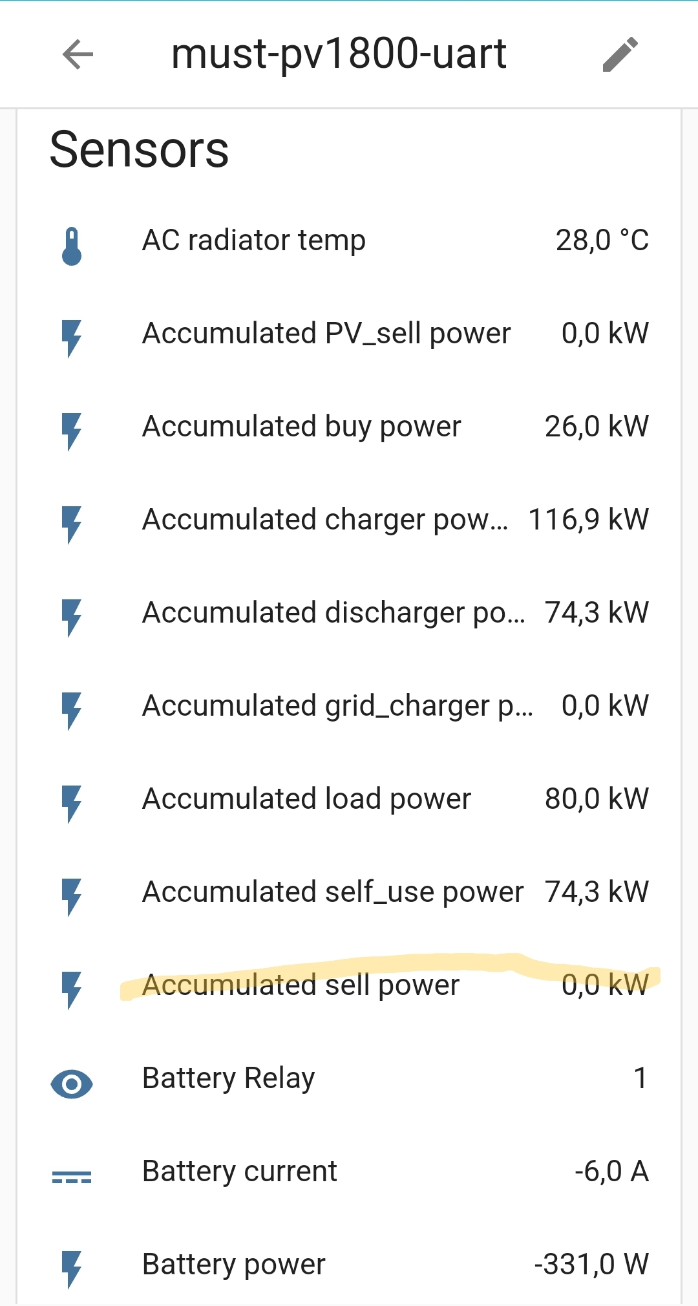Click the 26,0 kW buy power value
The height and width of the screenshot is (1306, 698).
click(597, 427)
